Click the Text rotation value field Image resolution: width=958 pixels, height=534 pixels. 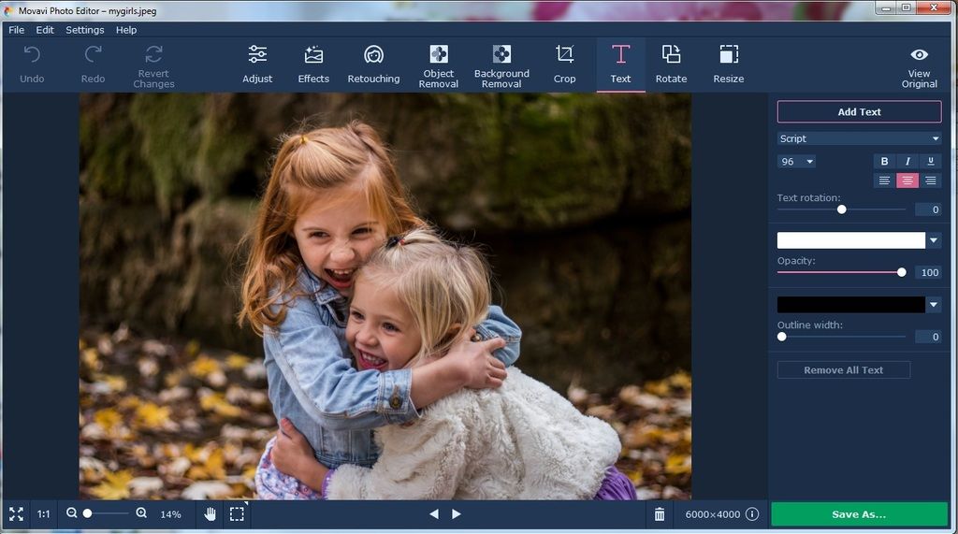928,209
